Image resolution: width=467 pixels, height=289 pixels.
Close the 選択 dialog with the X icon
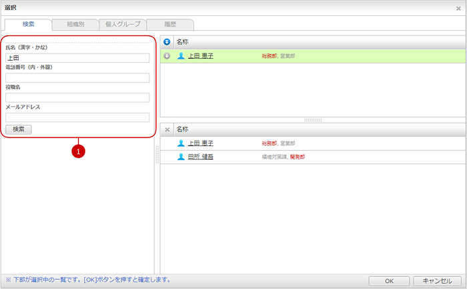coord(458,8)
